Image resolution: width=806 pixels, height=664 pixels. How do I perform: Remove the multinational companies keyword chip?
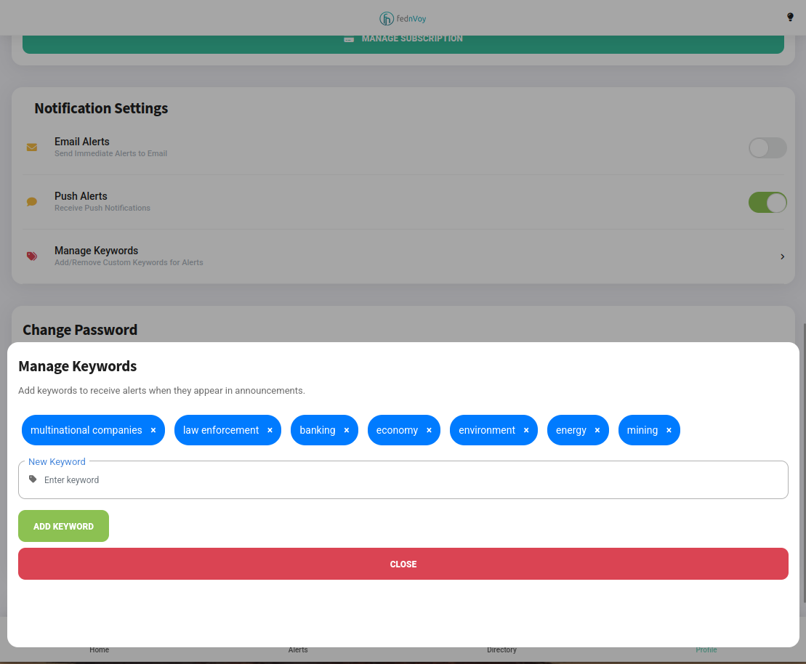tap(153, 430)
